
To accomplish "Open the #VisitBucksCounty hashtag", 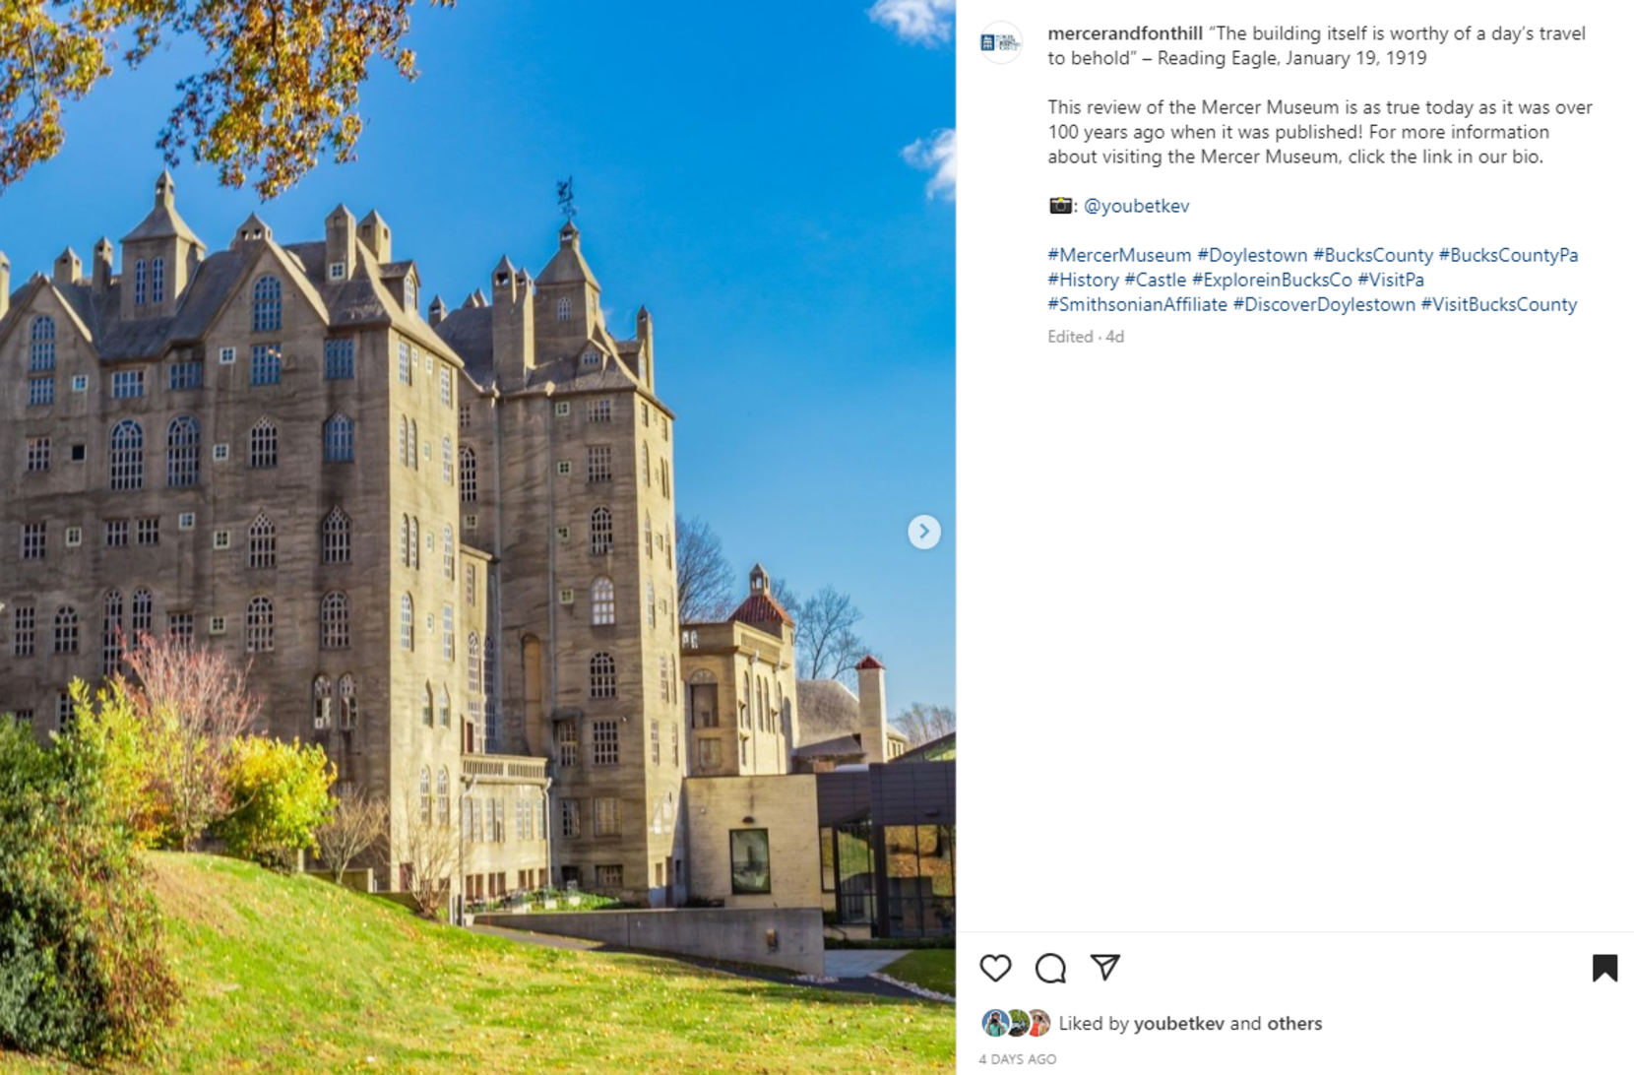I will click(1498, 304).
